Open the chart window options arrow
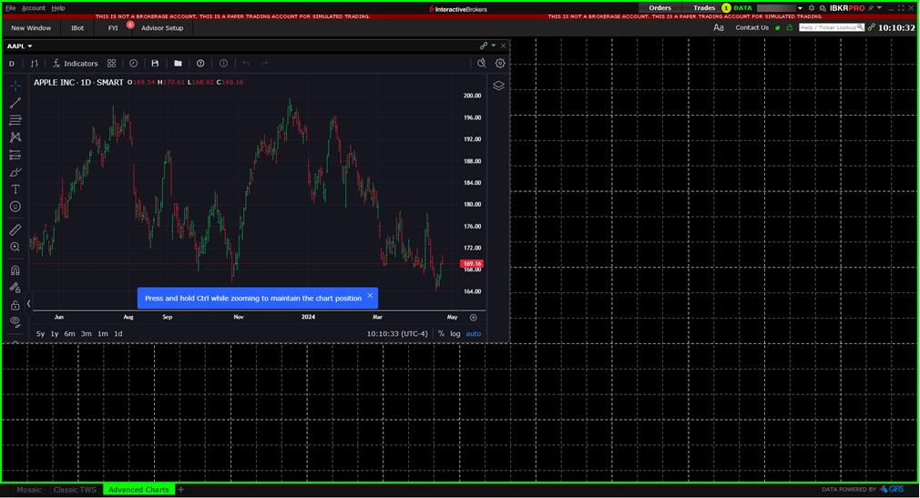This screenshot has height=498, width=920. 494,46
